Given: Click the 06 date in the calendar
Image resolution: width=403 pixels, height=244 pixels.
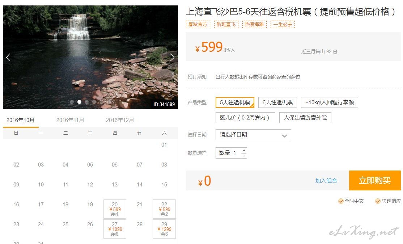Looking at the screenshot, I should (x=115, y=165).
